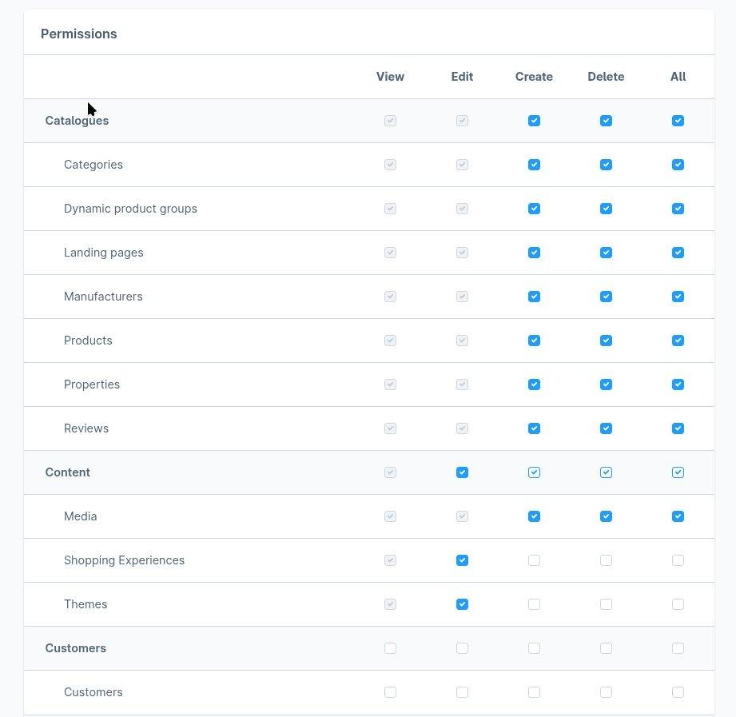Disable Delete permission for Reviews

[606, 428]
